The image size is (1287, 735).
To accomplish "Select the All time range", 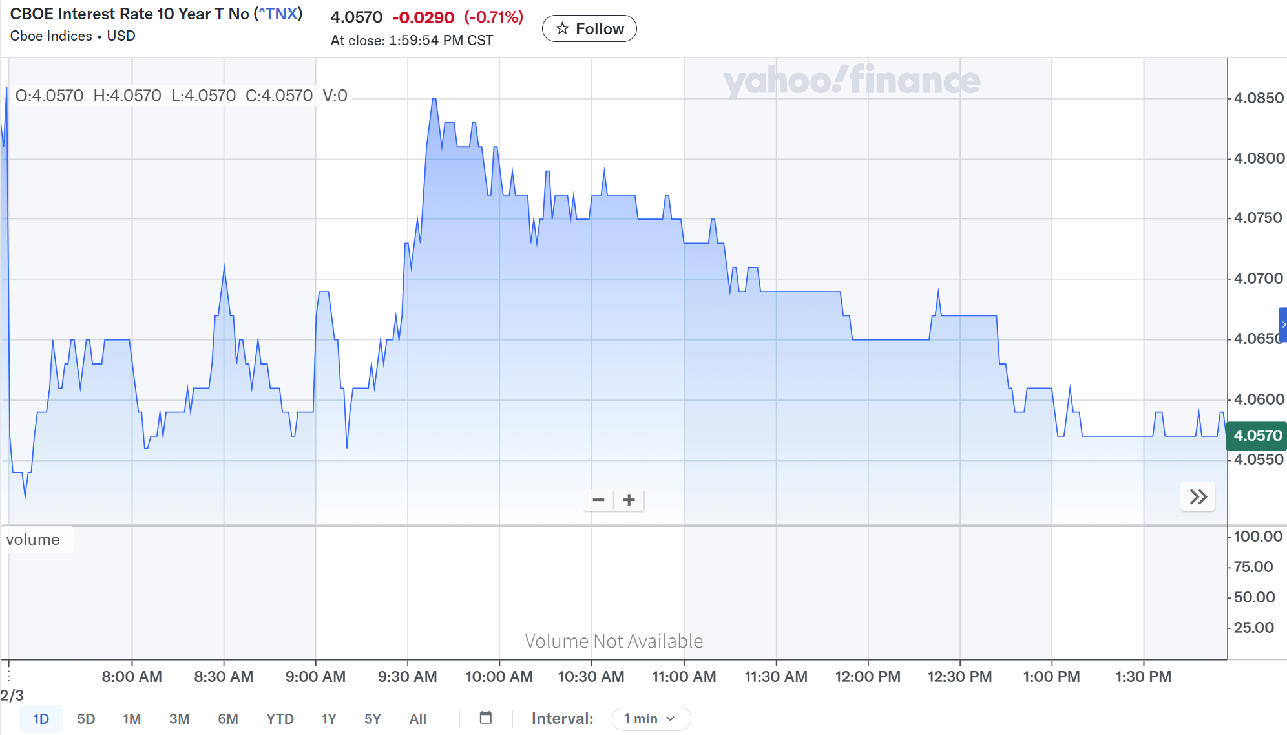I will pos(418,719).
